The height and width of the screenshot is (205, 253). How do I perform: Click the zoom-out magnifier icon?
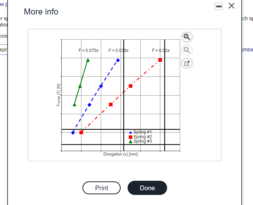[x=186, y=50]
